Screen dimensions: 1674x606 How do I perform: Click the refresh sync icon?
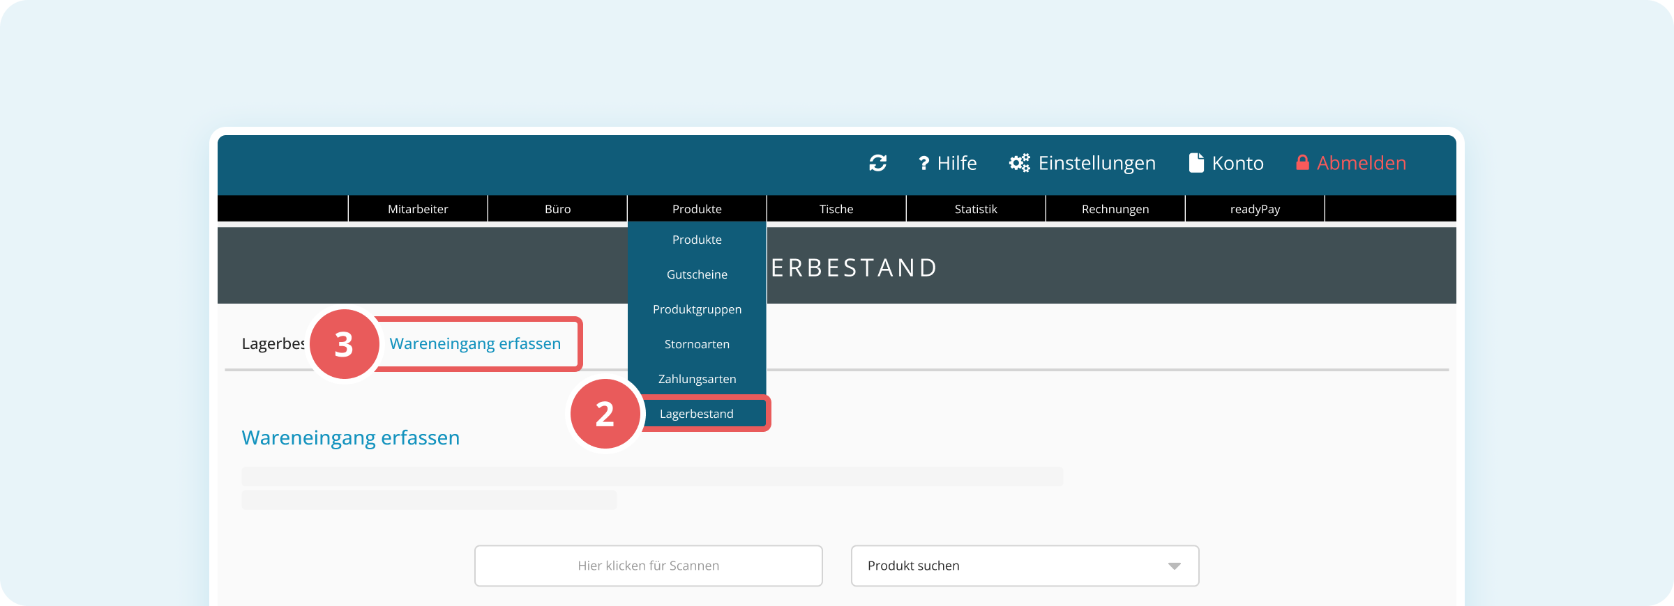(x=877, y=163)
